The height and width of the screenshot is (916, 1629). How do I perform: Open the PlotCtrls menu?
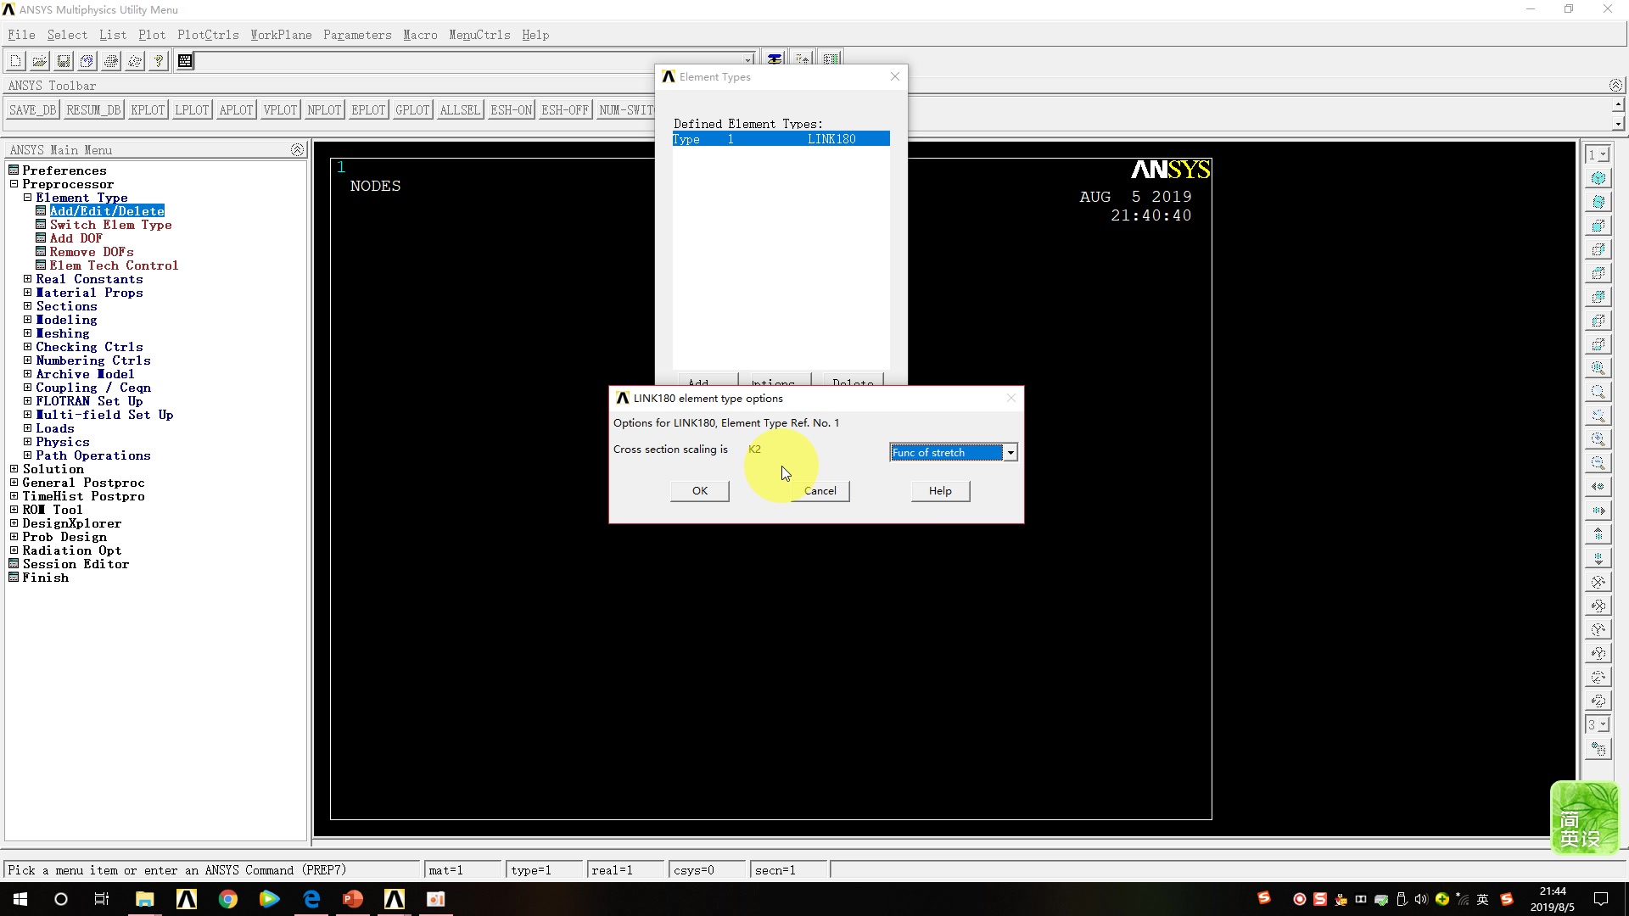click(208, 35)
